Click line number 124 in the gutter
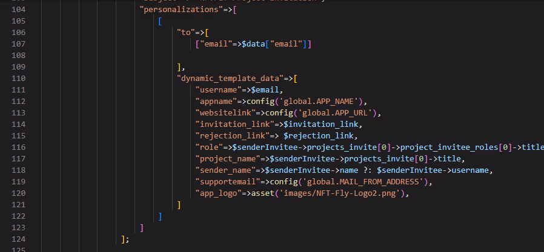 (x=19, y=239)
